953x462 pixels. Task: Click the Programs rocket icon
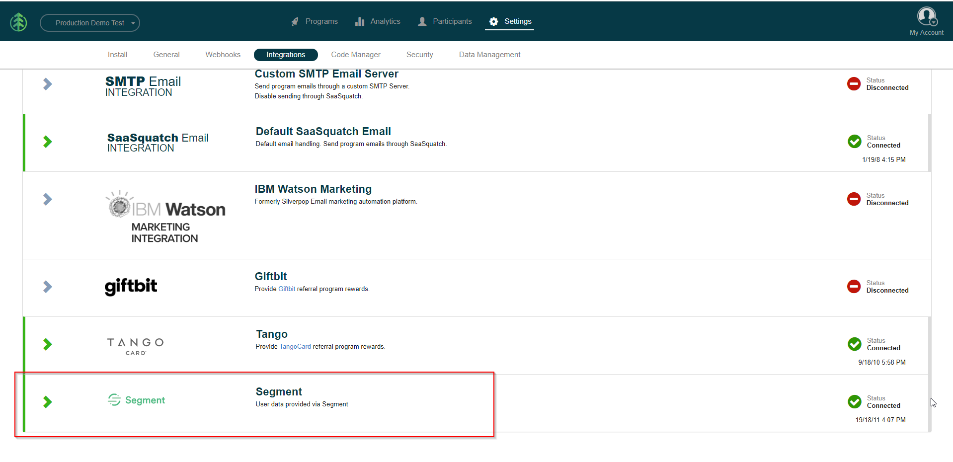point(295,21)
